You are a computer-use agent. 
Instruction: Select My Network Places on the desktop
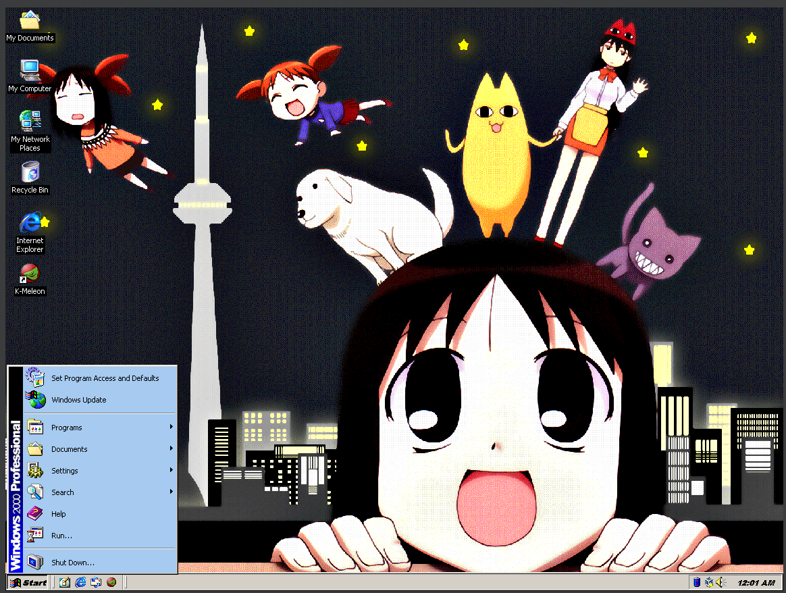coord(30,130)
